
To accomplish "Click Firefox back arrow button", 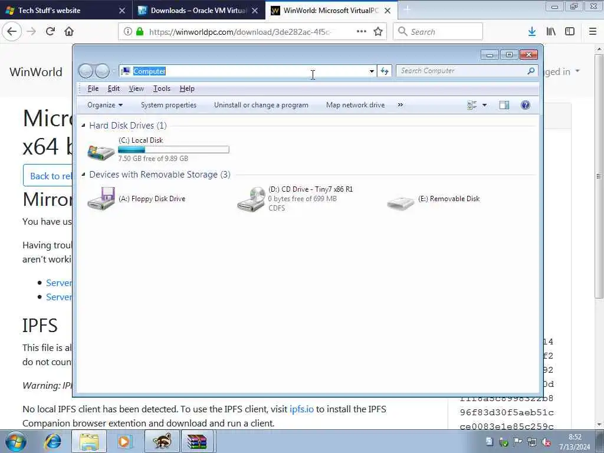I will coord(12,32).
